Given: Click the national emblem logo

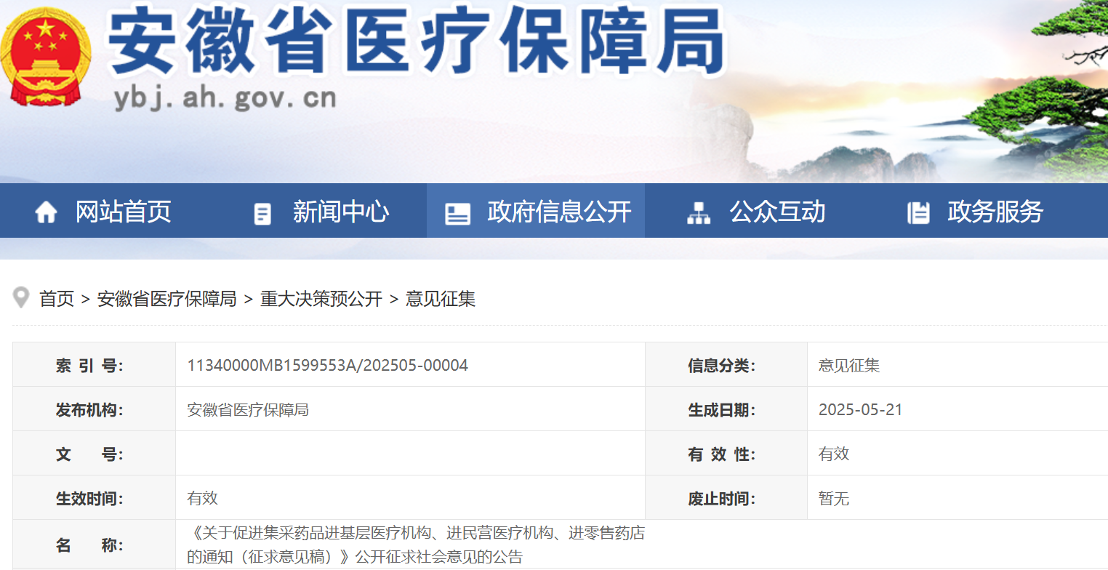Looking at the screenshot, I should [46, 57].
